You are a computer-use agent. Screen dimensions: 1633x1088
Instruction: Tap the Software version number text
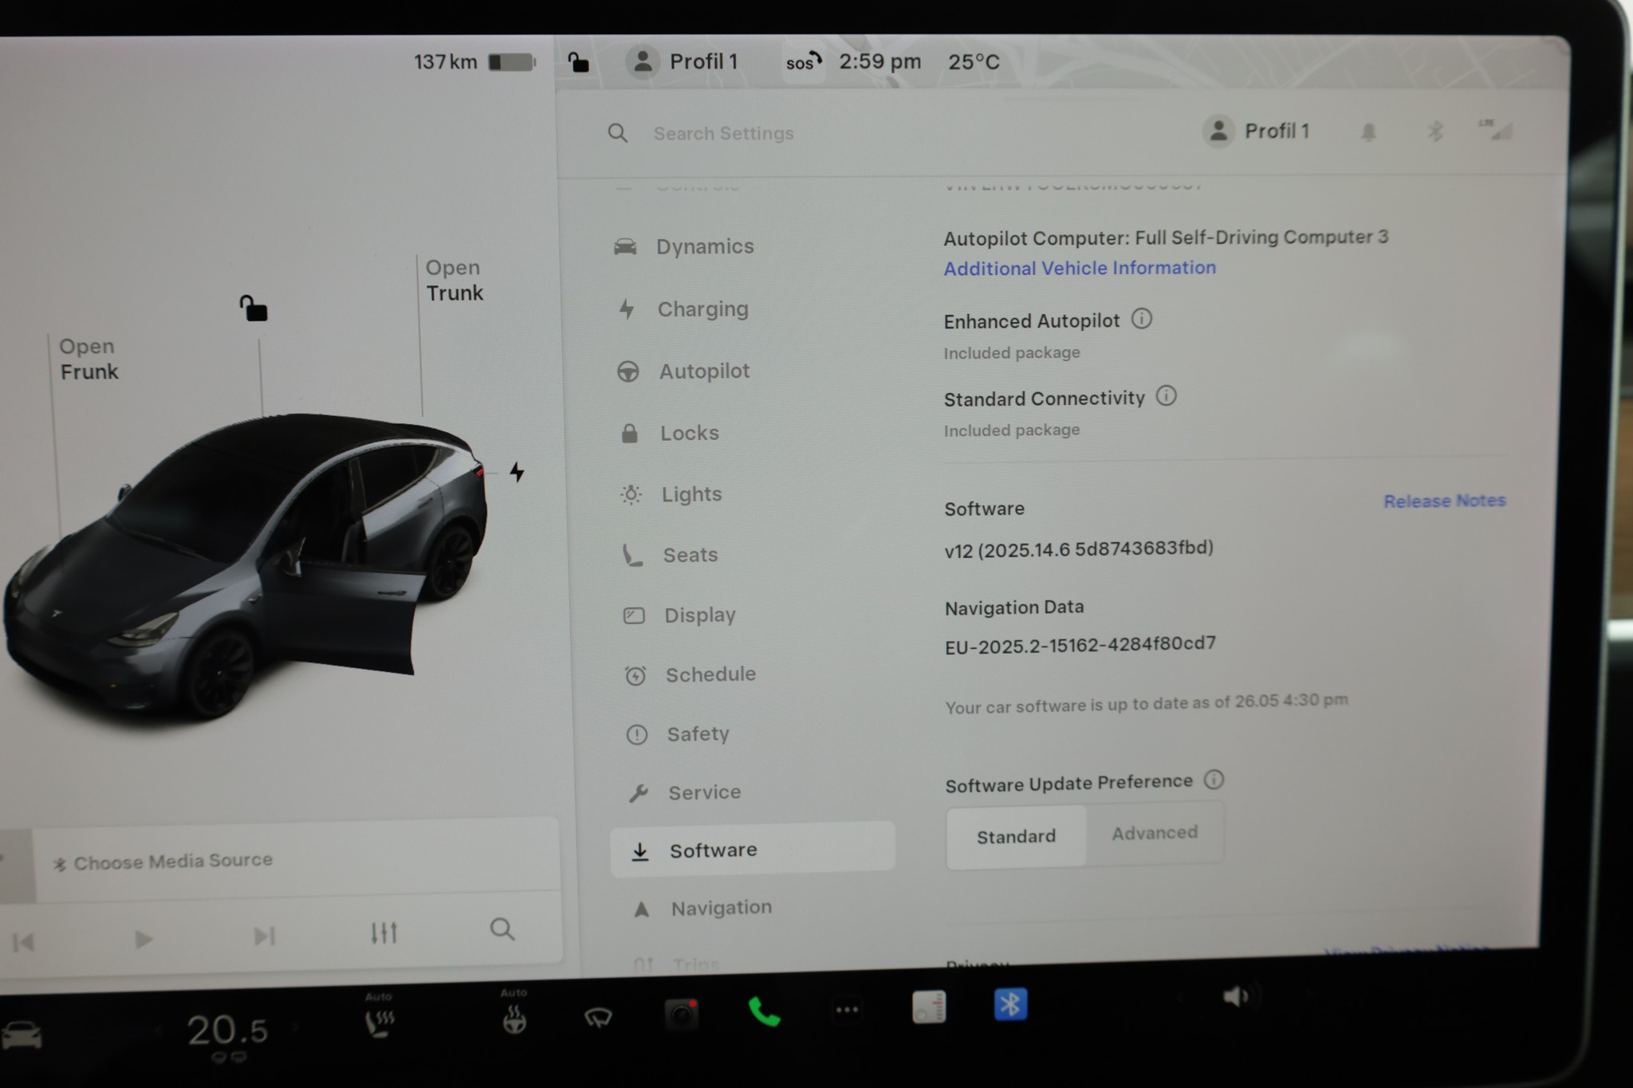[x=1079, y=549]
